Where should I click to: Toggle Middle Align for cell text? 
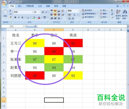pos(55,11)
